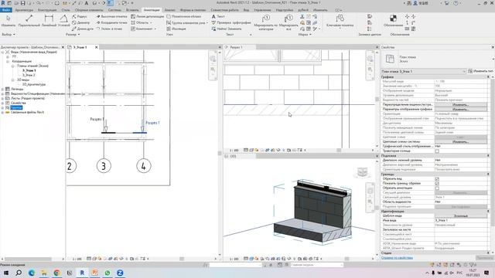Expand Ведомости/Спецификации tree node
The width and height of the screenshot is (495, 278).
(2, 94)
